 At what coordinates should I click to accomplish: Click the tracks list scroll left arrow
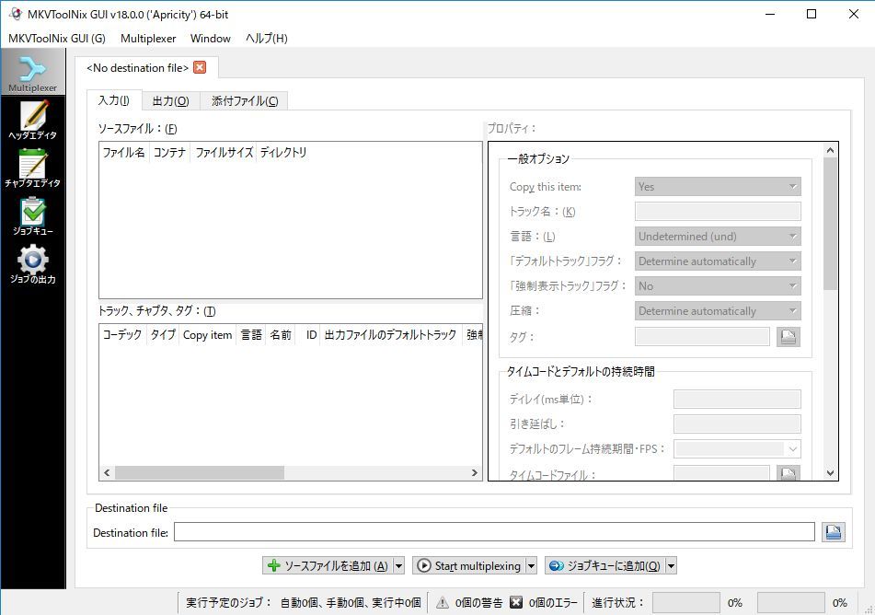(x=107, y=472)
